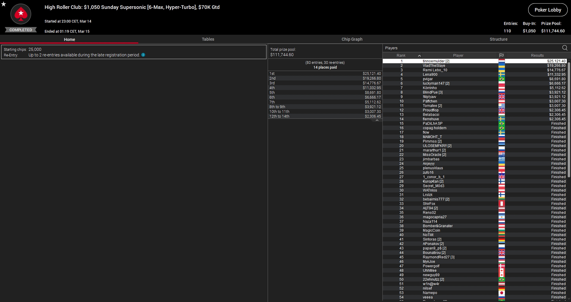This screenshot has height=302, width=571.
Task: Click the tournament title text
Action: coord(132,7)
